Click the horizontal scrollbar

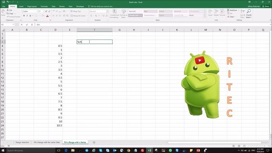tap(214, 142)
